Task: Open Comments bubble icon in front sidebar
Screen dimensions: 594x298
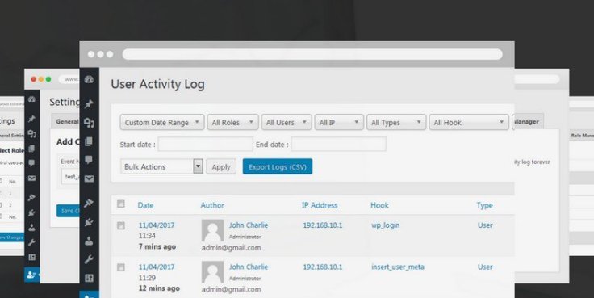Action: (89, 160)
